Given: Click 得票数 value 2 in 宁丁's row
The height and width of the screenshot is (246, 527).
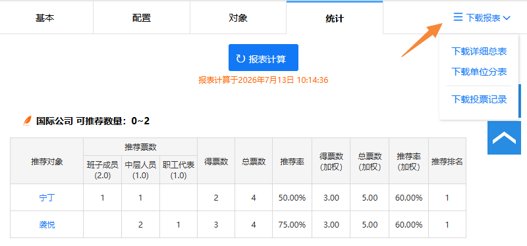Looking at the screenshot, I should 216,198.
